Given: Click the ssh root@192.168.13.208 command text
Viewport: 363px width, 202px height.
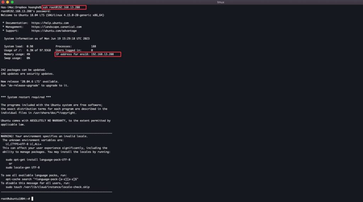Looking at the screenshot, I should tap(61, 7).
